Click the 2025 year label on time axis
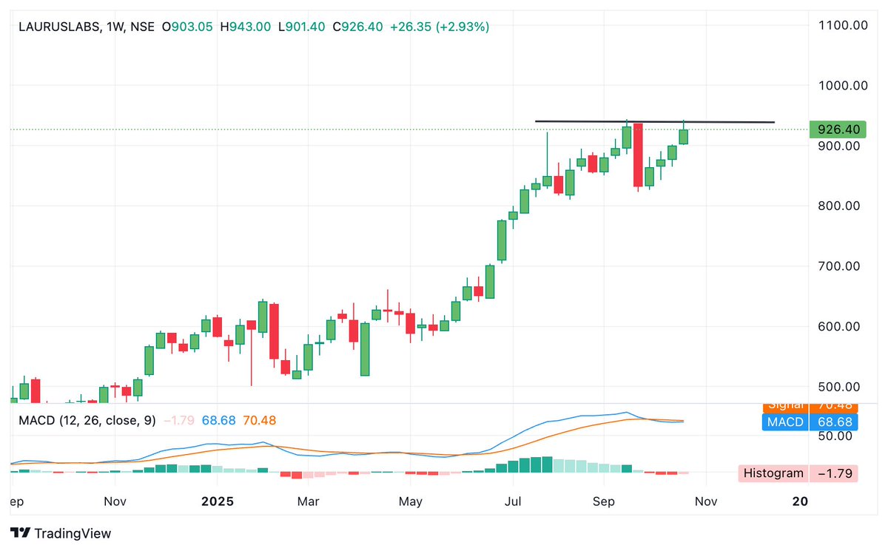This screenshot has height=551, width=888. coord(218,501)
